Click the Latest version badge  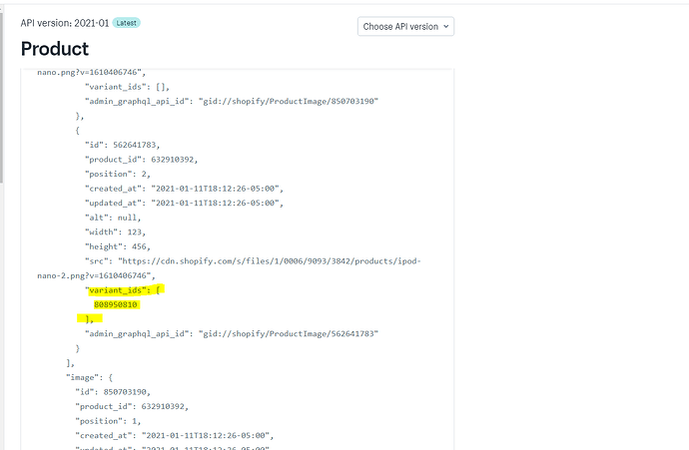(x=127, y=23)
